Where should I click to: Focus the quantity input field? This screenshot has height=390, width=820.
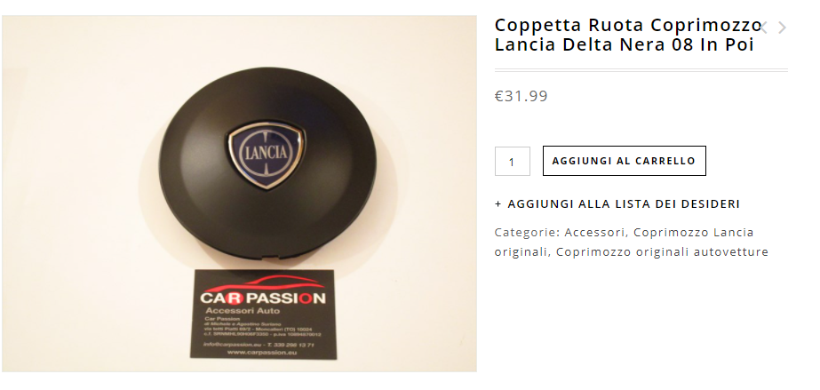pos(513,161)
